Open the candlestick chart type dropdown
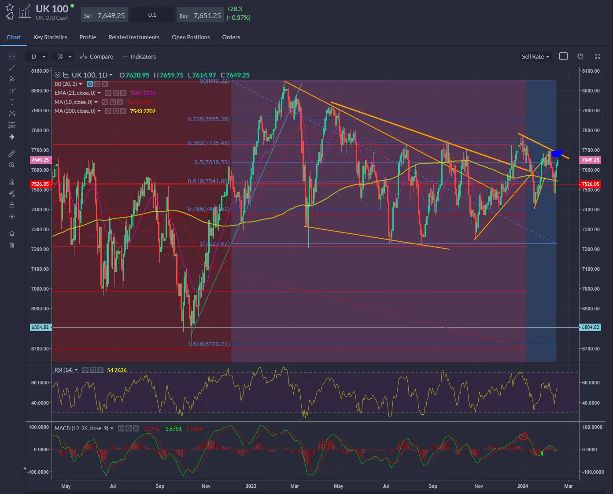Viewport: 613px width, 494px height. click(64, 56)
